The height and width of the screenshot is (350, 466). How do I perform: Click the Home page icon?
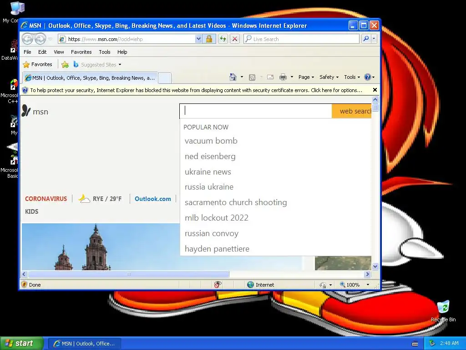pos(233,77)
